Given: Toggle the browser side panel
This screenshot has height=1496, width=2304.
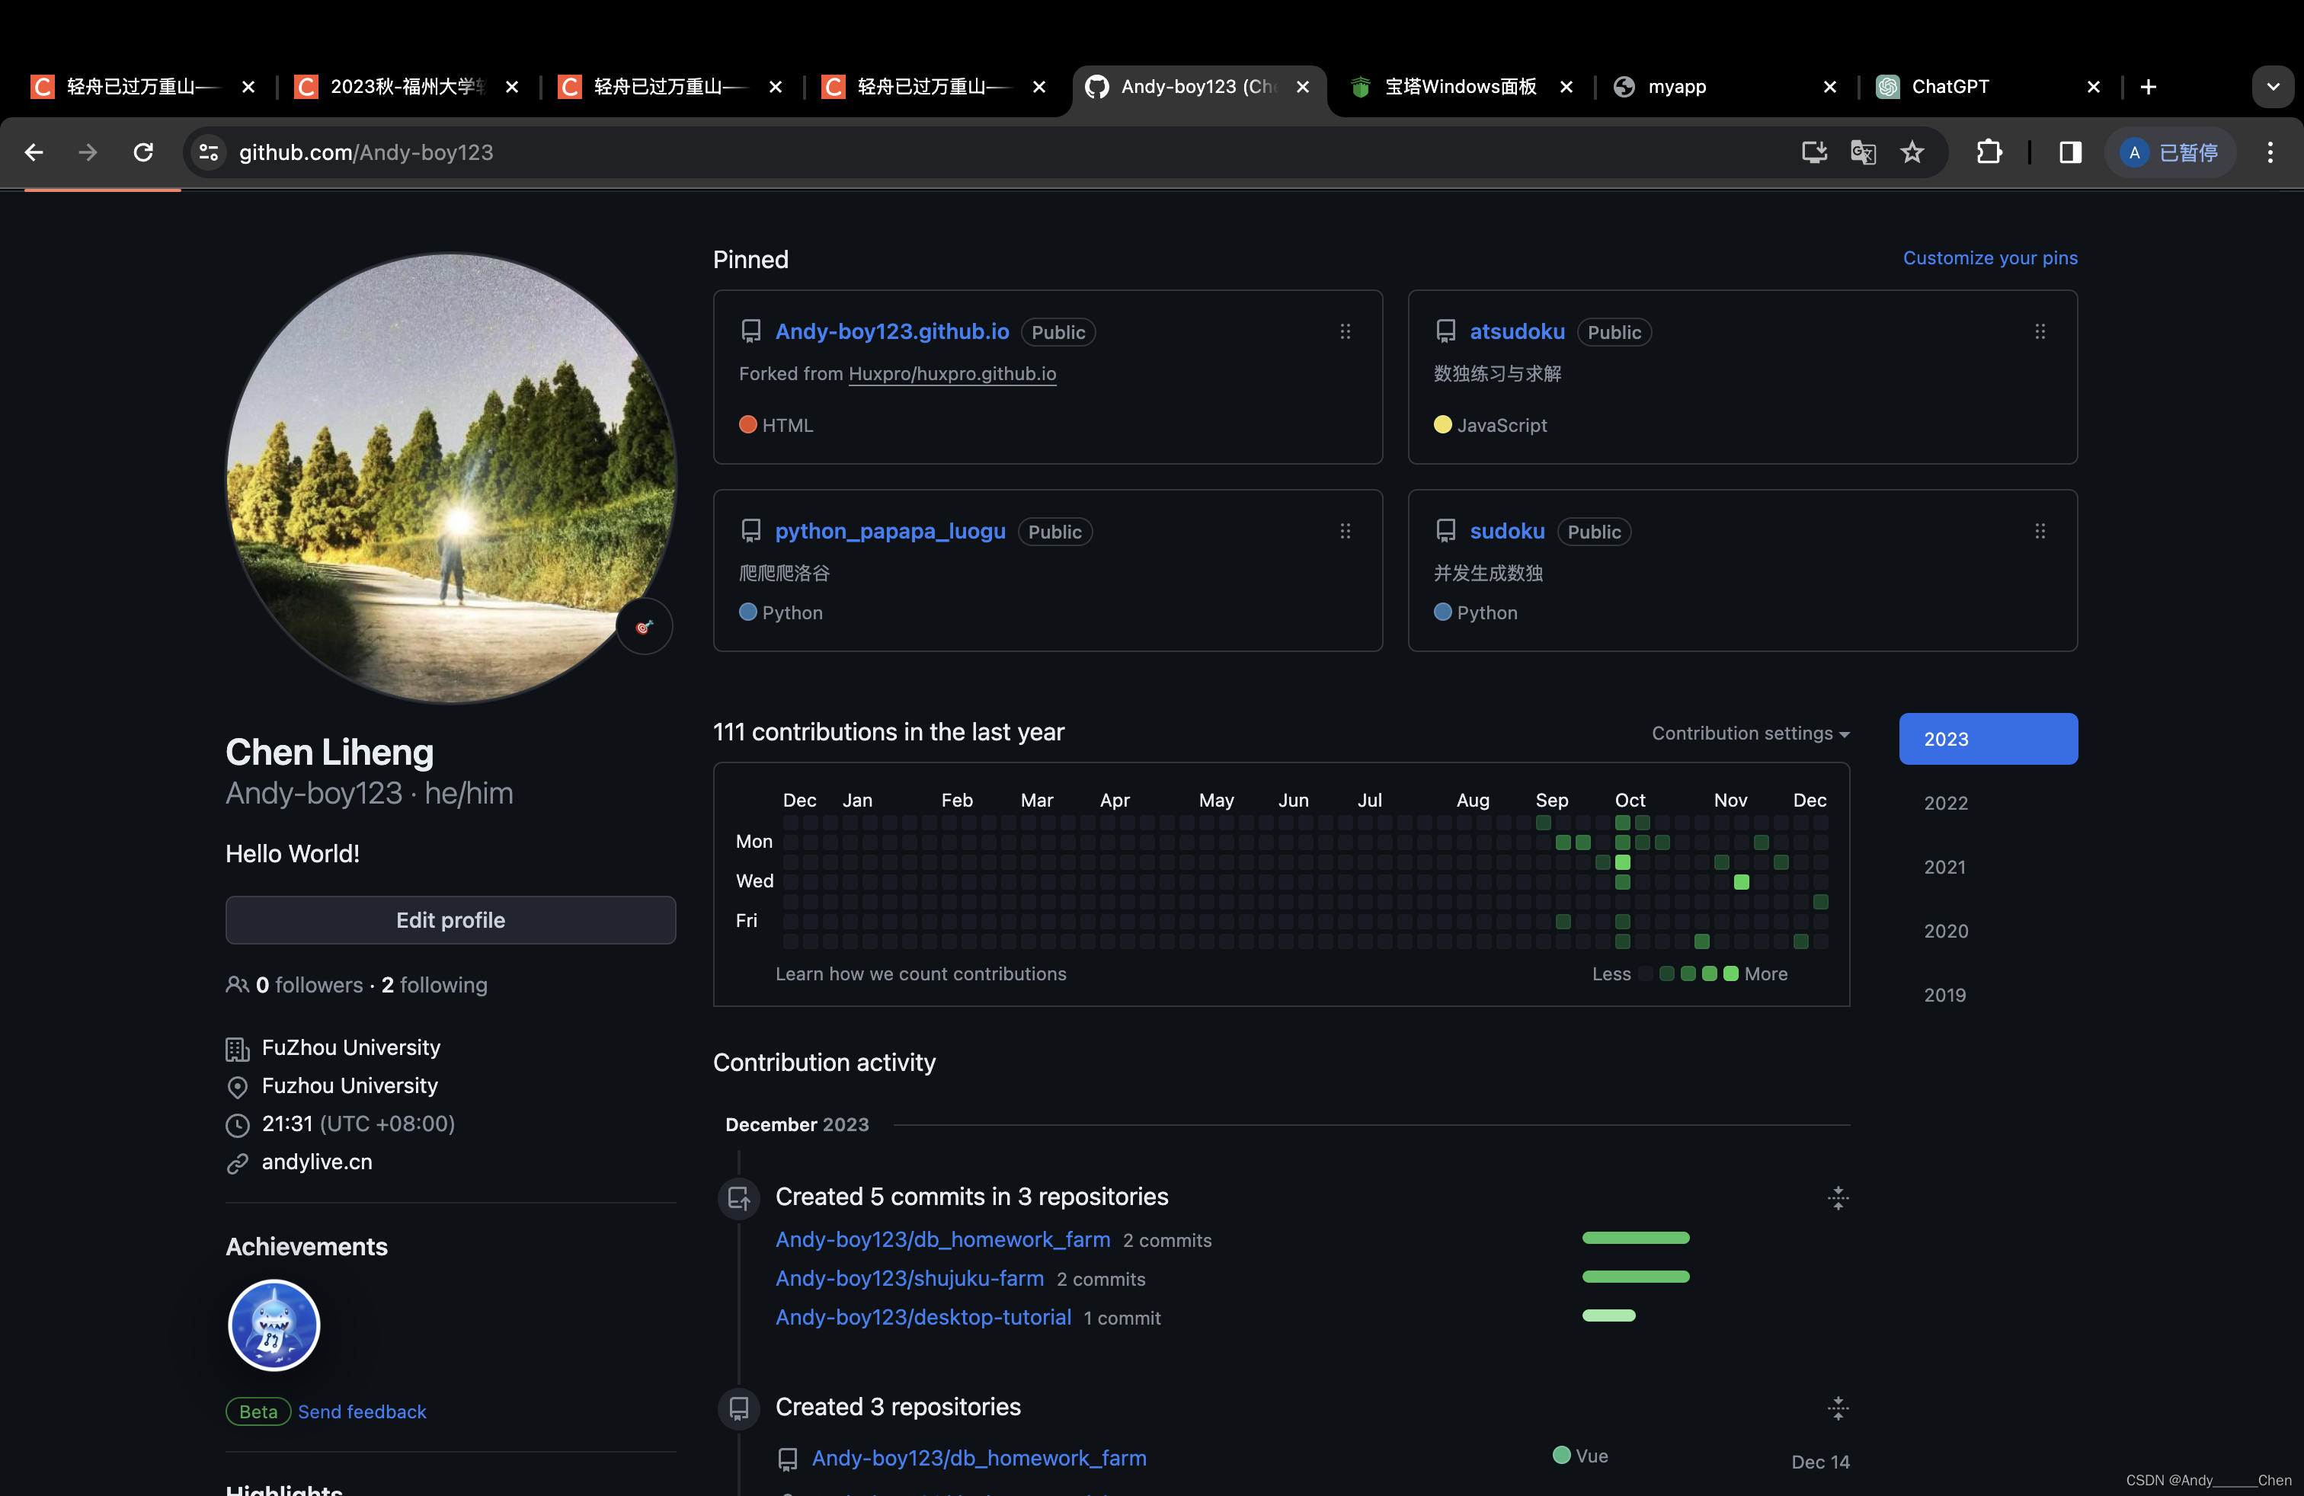Looking at the screenshot, I should tap(2070, 152).
